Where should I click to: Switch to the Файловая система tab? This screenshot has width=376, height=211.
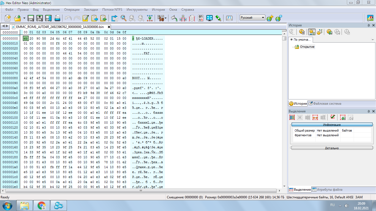tap(325, 104)
